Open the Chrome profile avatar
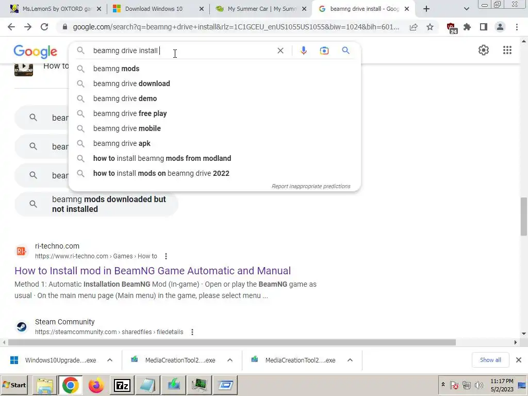 (500, 27)
